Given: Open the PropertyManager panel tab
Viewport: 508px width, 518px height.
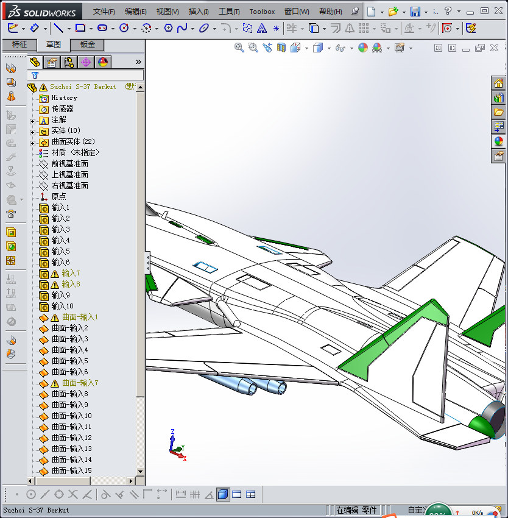Looking at the screenshot, I should 52,62.
